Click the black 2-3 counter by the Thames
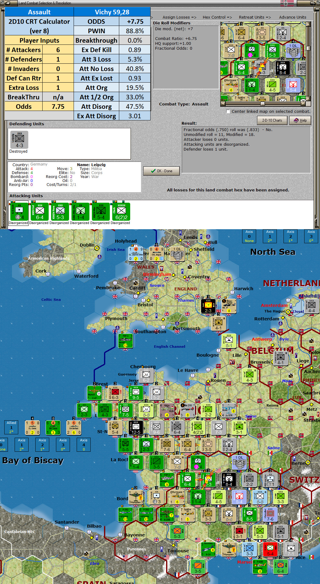The height and width of the screenshot is (584, 320). pyautogui.click(x=208, y=306)
